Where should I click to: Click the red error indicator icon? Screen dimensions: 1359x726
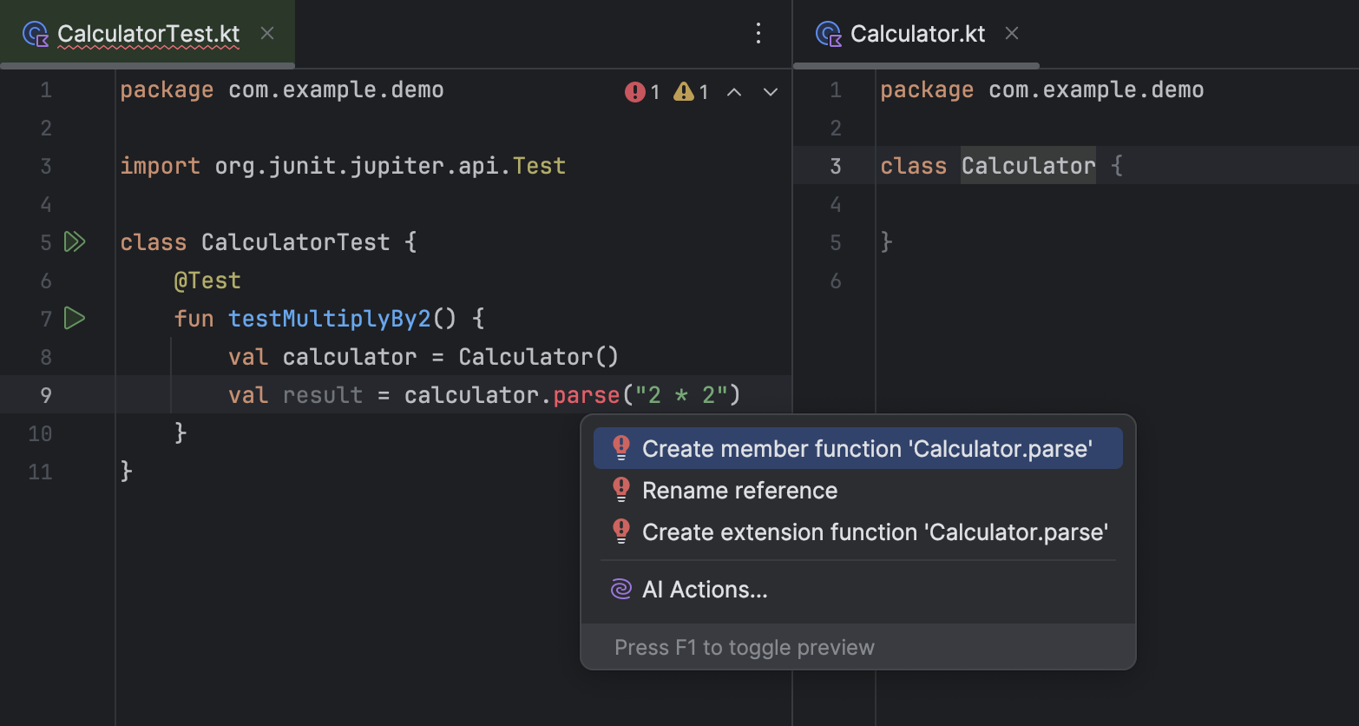click(x=634, y=92)
